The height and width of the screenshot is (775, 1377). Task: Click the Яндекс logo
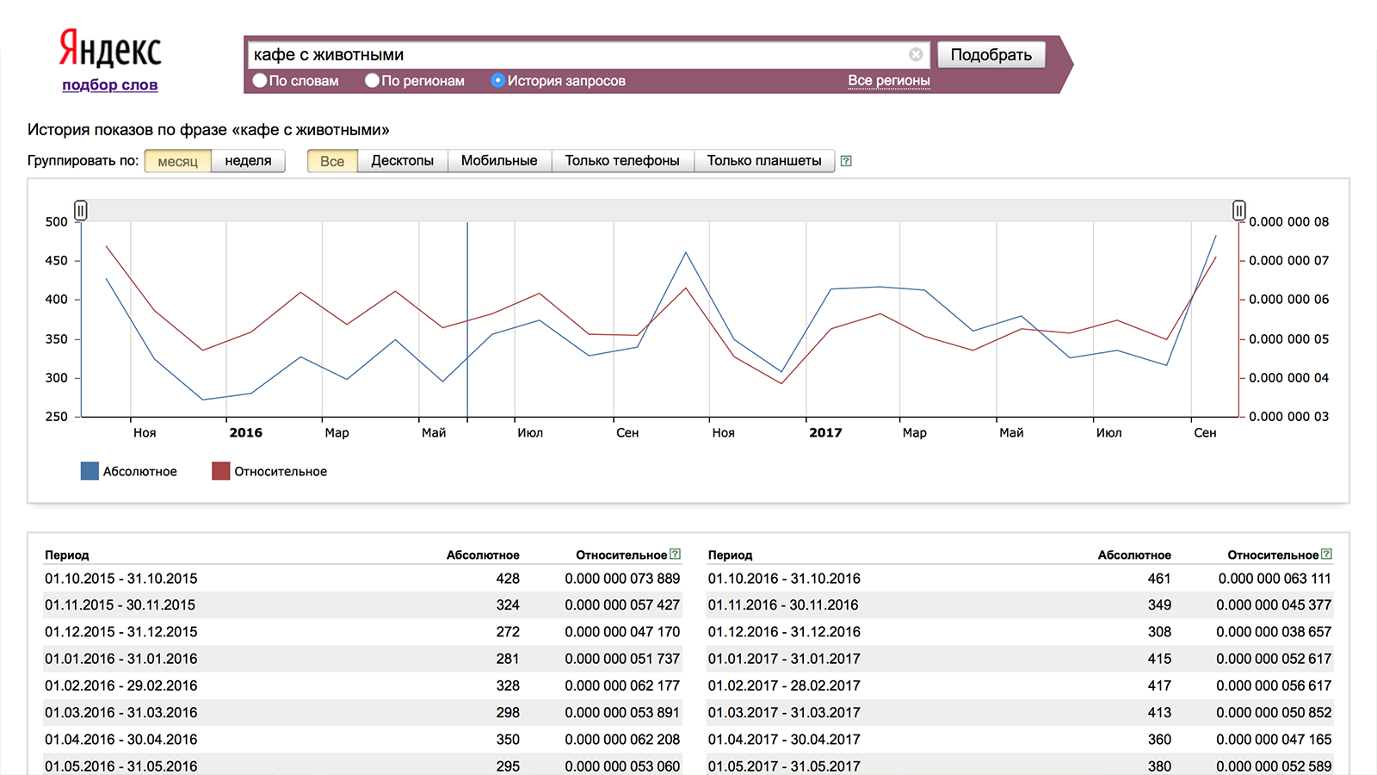pyautogui.click(x=110, y=48)
